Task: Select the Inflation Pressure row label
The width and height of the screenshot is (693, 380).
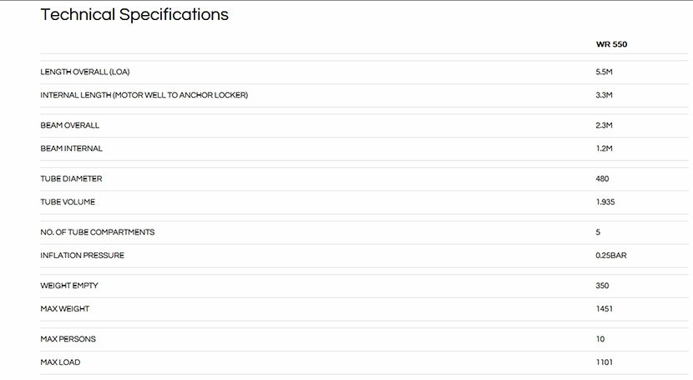Action: pos(82,256)
